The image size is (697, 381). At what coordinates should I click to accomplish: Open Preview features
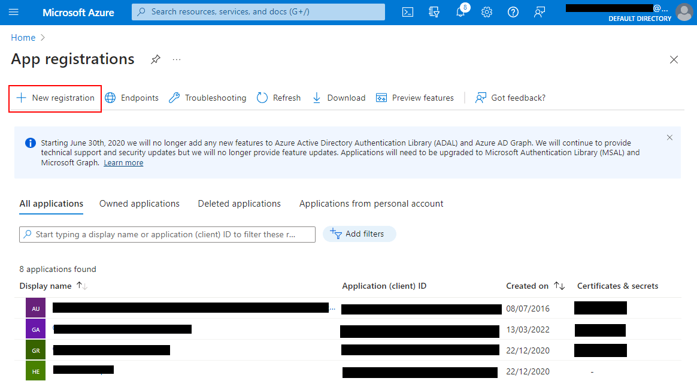pyautogui.click(x=415, y=98)
